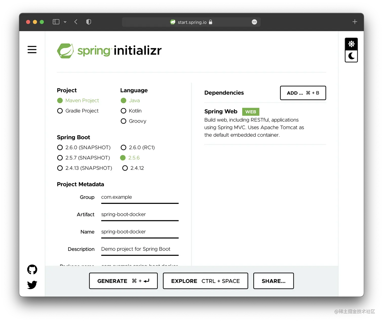
Task: Open a new tab with plus
Action: [355, 22]
